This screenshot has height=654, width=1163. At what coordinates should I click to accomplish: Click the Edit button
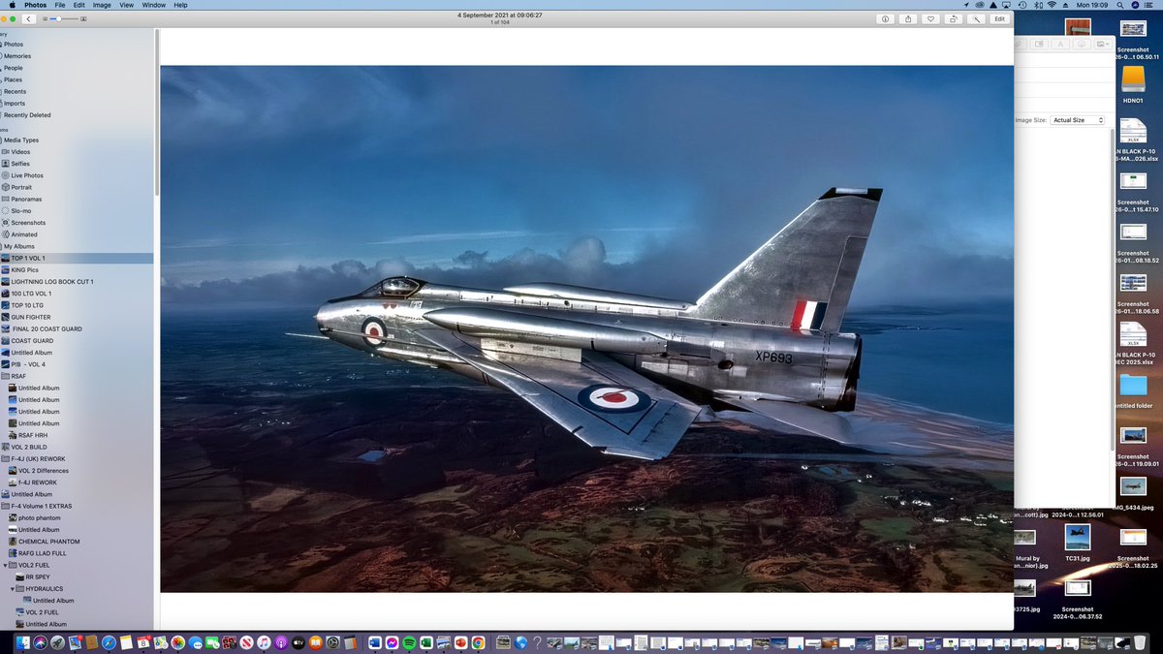[999, 18]
